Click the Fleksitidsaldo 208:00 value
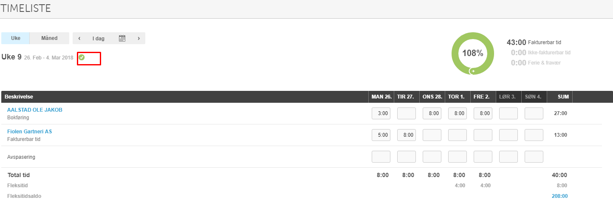The width and height of the screenshot is (613, 200). (x=559, y=196)
